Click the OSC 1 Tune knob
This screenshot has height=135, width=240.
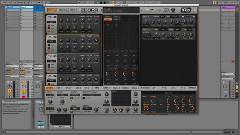(x=67, y=20)
